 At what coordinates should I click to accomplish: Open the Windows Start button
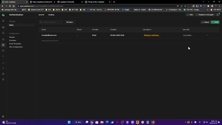tap(69, 122)
